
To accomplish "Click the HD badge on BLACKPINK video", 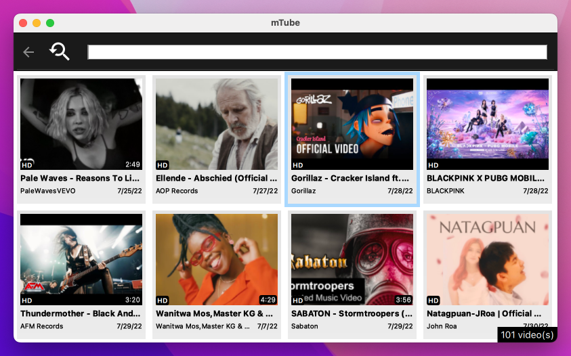I will click(x=433, y=165).
